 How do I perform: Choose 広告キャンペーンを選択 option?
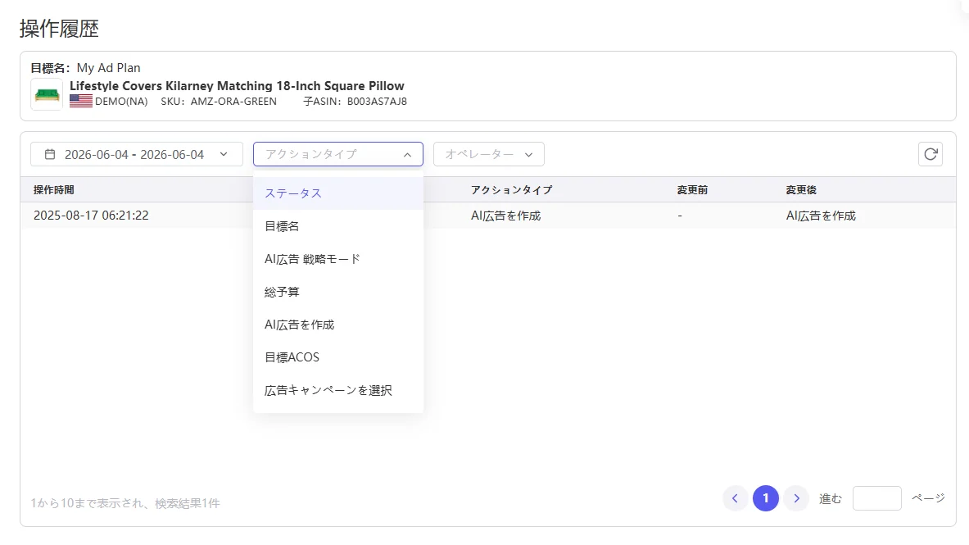coord(338,390)
